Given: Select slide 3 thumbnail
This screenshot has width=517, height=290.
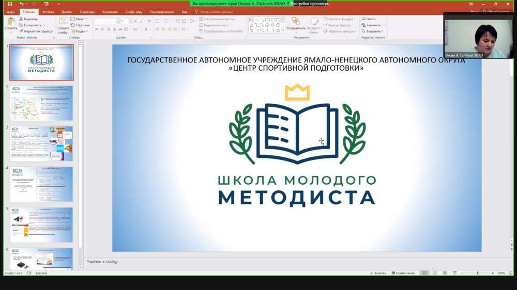Looking at the screenshot, I should (x=41, y=144).
